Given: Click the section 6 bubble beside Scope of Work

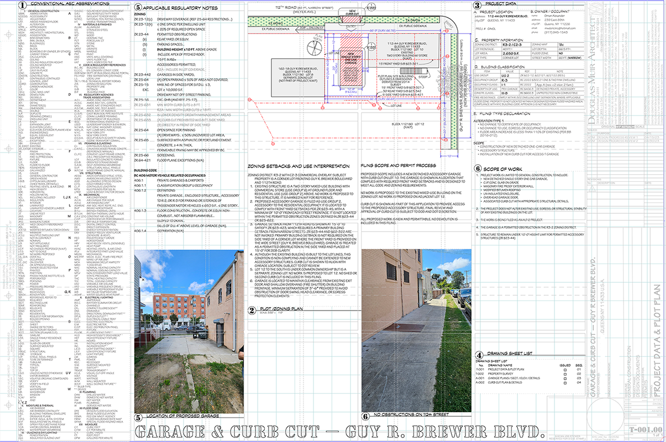Looking at the screenshot, I should 477,169.
